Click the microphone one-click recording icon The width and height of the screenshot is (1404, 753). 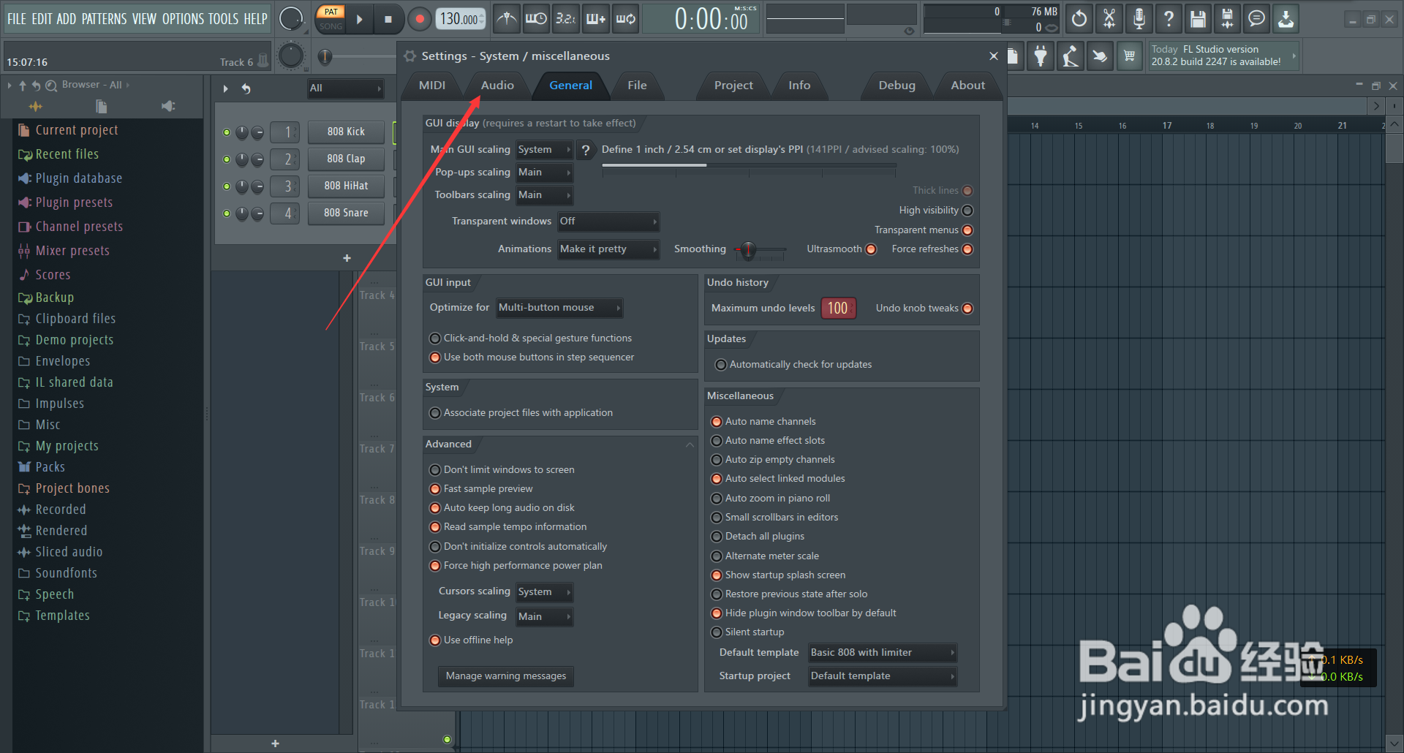tap(1139, 19)
